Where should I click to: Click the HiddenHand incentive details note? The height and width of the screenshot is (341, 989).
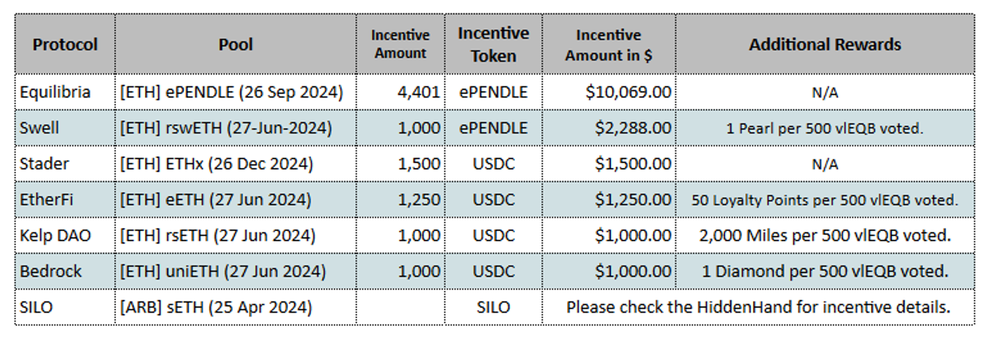tap(758, 307)
